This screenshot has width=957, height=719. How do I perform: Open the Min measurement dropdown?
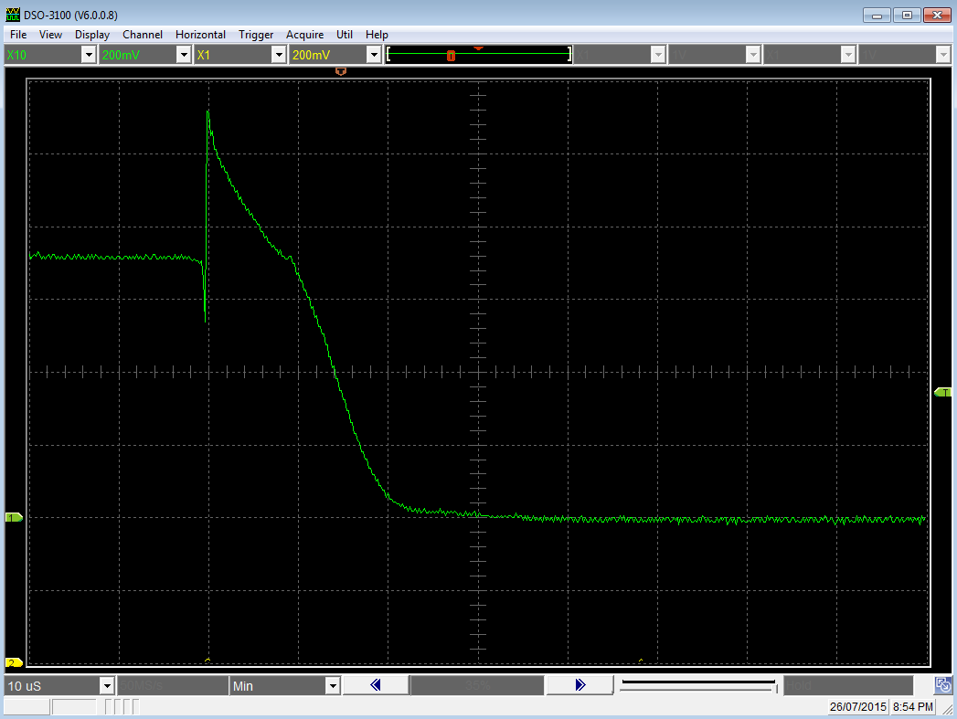pyautogui.click(x=333, y=686)
